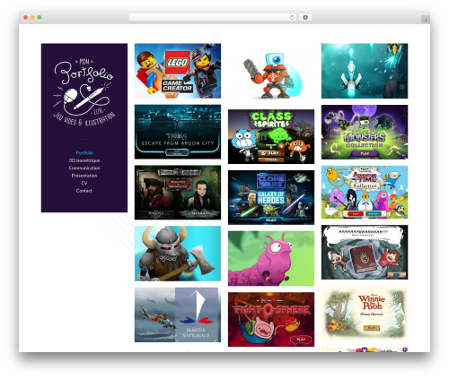Screen dimensions: 449x379
Task: Open the teal spaceship game thumbnail
Action: [x=365, y=71]
